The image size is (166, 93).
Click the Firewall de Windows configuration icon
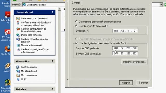[x=18, y=29]
